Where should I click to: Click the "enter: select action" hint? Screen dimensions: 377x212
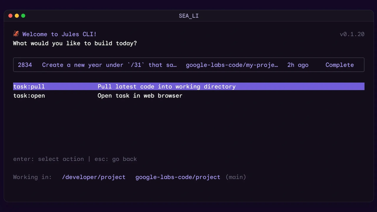(x=49, y=159)
